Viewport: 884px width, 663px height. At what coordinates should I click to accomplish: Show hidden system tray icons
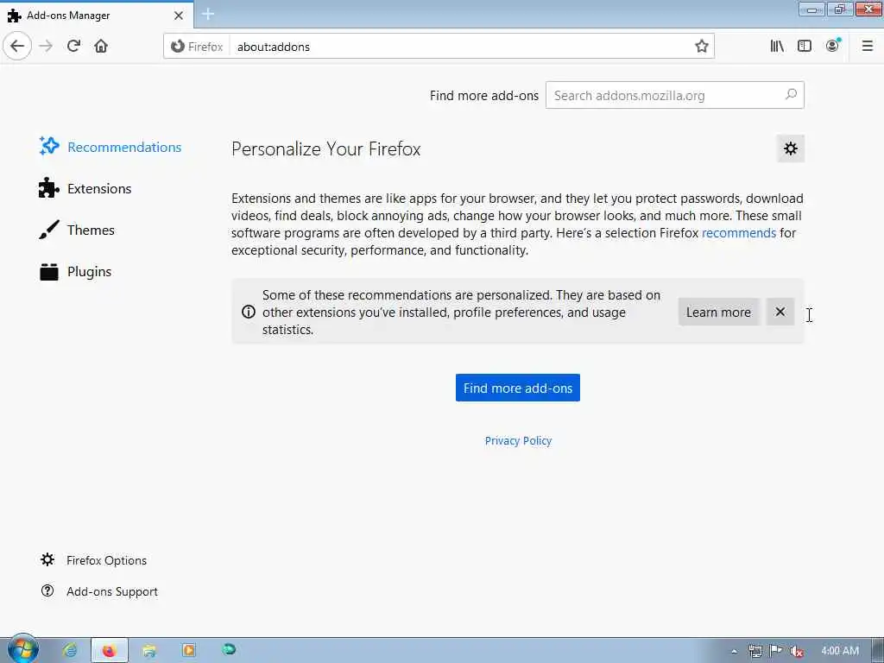pyautogui.click(x=734, y=651)
